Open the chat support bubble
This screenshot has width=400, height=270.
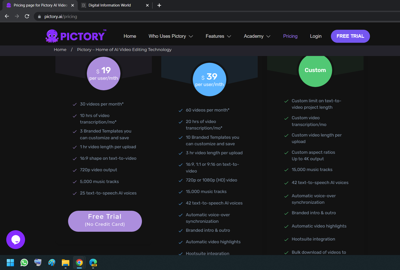(x=16, y=239)
